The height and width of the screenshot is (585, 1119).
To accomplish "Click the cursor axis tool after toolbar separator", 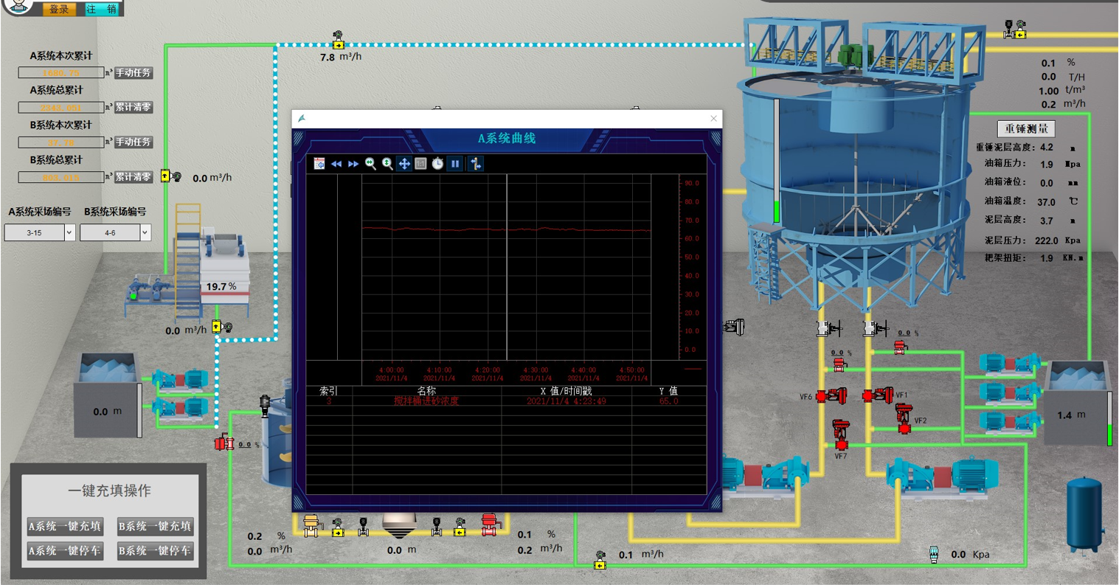I will [x=476, y=164].
